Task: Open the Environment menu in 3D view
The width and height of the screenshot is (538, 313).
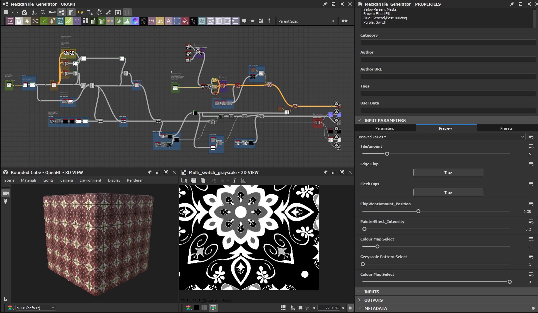Action: [x=90, y=180]
